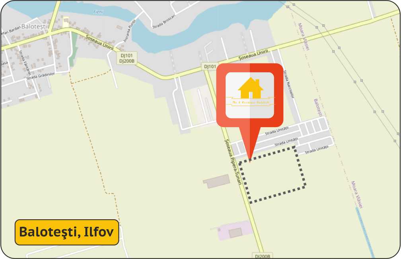Screen dimensions: 401x259
Task: Click the Balotești town name label
Action: tap(34, 26)
